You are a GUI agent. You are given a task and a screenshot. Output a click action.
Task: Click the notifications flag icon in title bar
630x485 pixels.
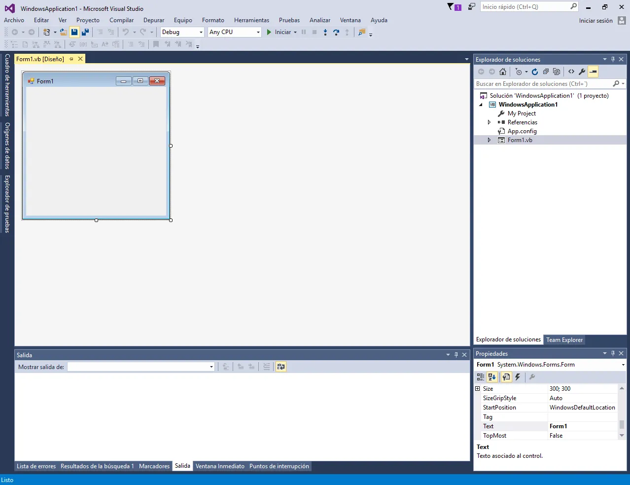[x=451, y=7]
